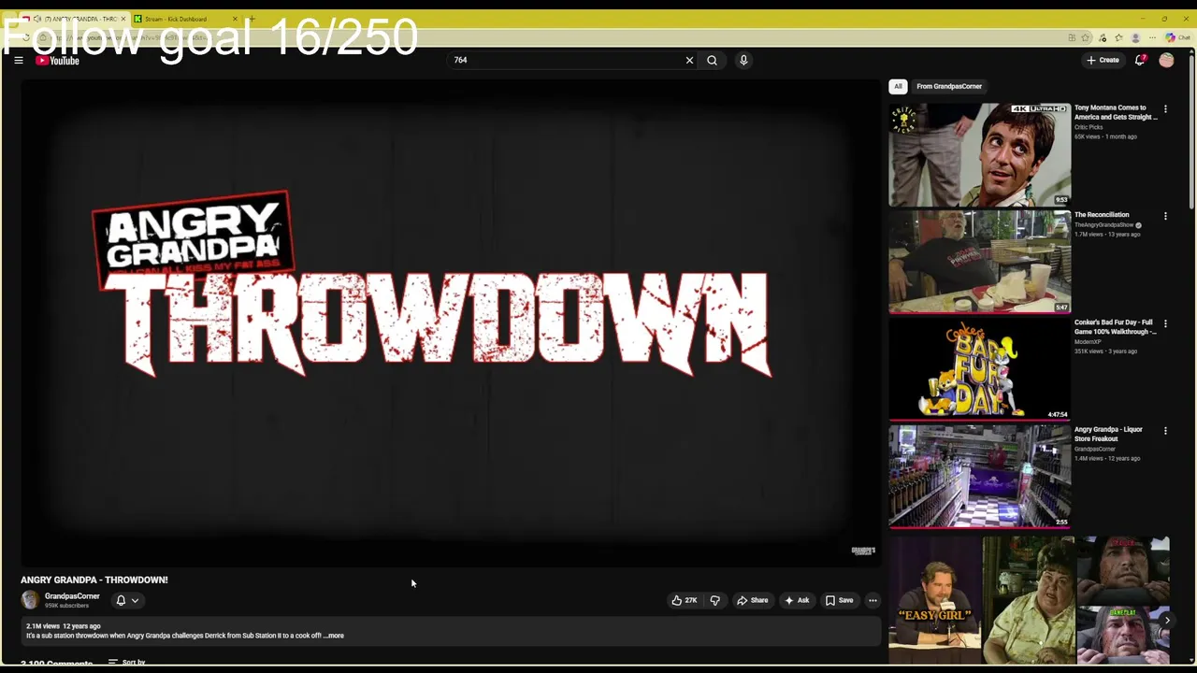Close the Angry Grandpa YouTube browser tab
1197x673 pixels.
coord(123,19)
